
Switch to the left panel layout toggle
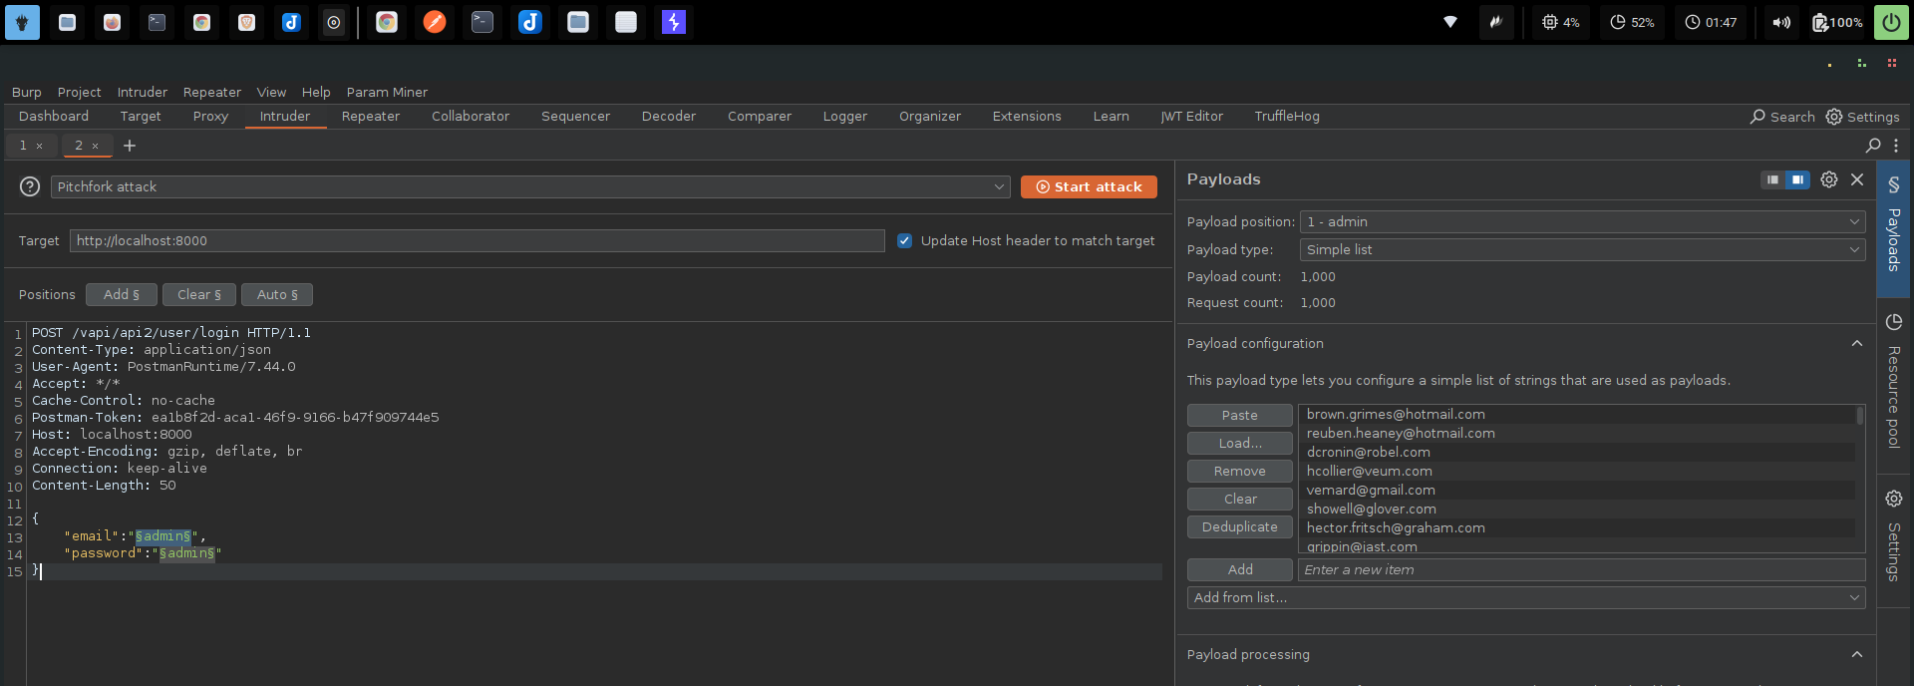pos(1772,179)
